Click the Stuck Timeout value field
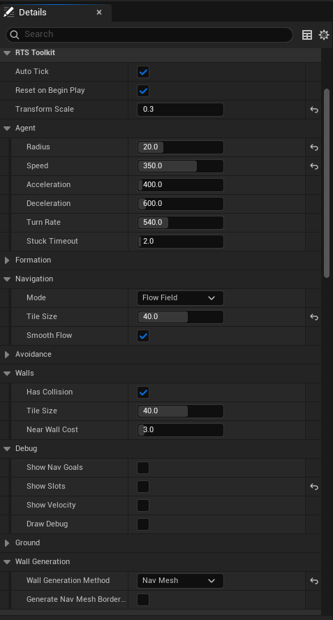 pyautogui.click(x=180, y=242)
